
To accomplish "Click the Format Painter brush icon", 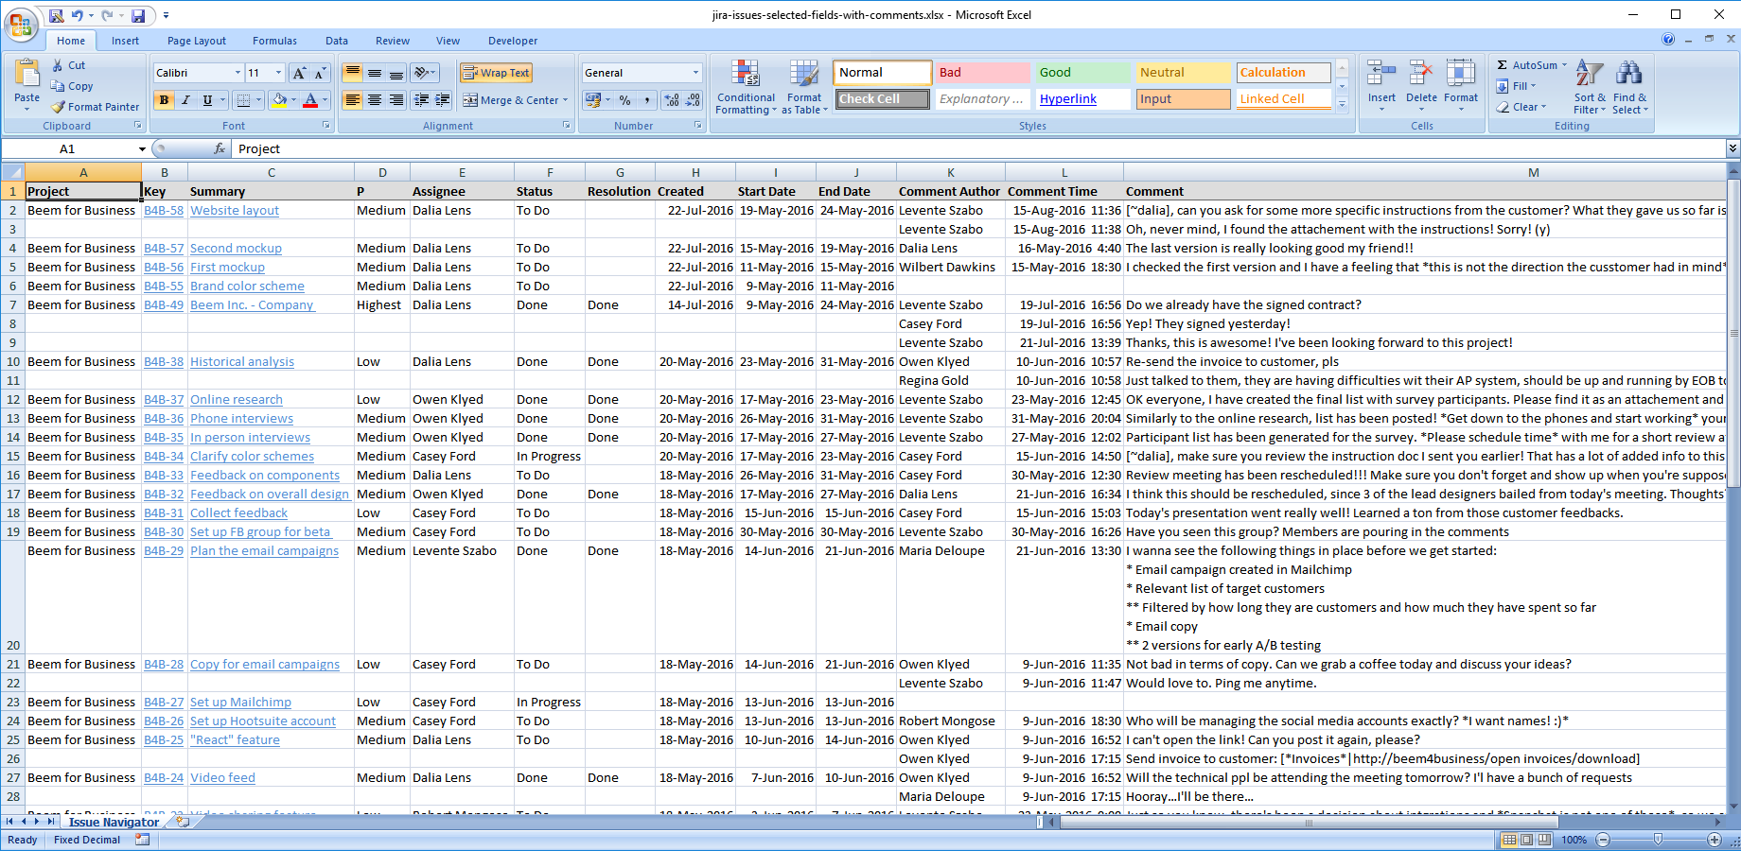I will point(59,107).
